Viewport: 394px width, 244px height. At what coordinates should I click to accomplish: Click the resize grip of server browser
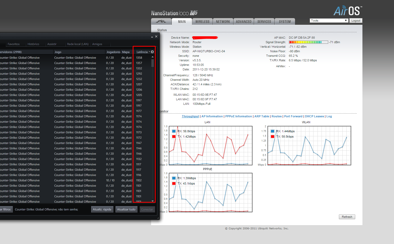[158, 218]
